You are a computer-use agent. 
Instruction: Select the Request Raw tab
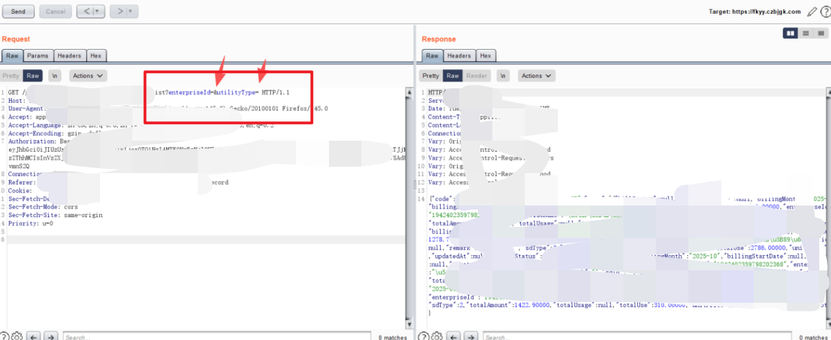12,56
